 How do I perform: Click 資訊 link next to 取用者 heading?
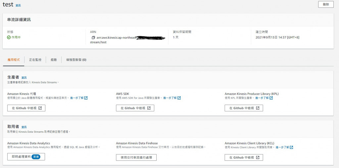[x=24, y=127]
